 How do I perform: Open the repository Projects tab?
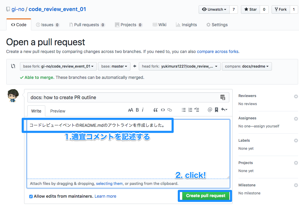(129, 25)
